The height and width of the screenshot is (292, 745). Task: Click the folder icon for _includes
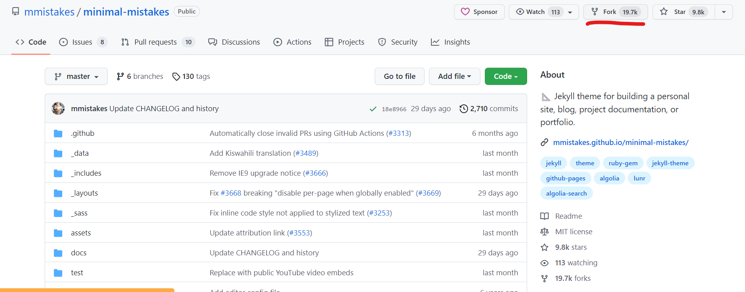(58, 173)
